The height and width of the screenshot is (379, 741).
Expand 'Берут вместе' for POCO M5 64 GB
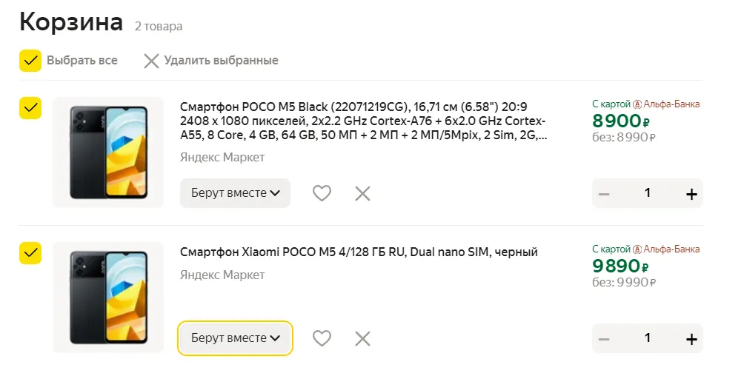pyautogui.click(x=235, y=193)
